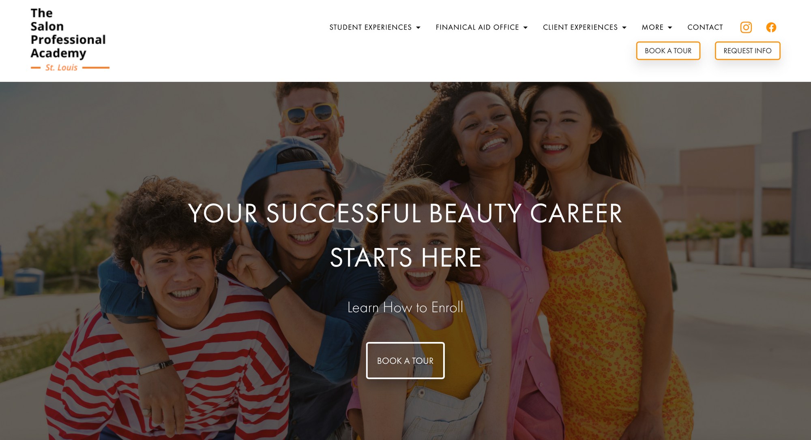Open the Facebook icon link
Viewport: 811px width, 440px height.
[x=771, y=27]
